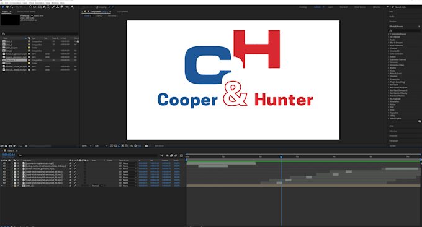Click the Effects & Presets search field
Screen dimensions: 422x227
click(x=404, y=30)
